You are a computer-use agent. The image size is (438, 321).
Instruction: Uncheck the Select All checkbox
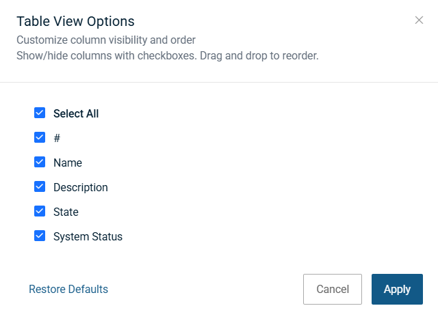coord(40,113)
